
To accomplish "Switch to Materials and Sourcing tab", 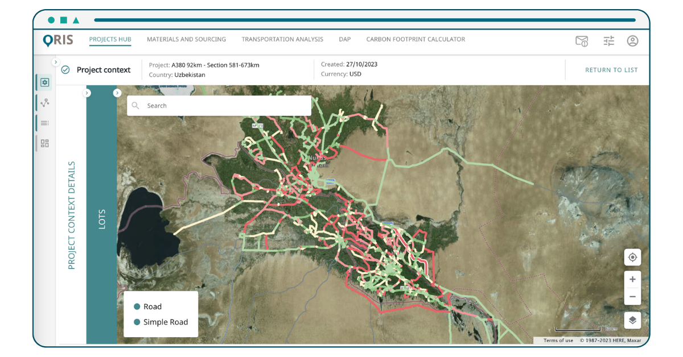I will point(186,40).
